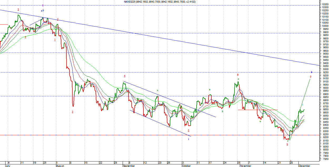Click the 9600 price axis label
Screen dimensions: 329x167
[x=324, y=51]
